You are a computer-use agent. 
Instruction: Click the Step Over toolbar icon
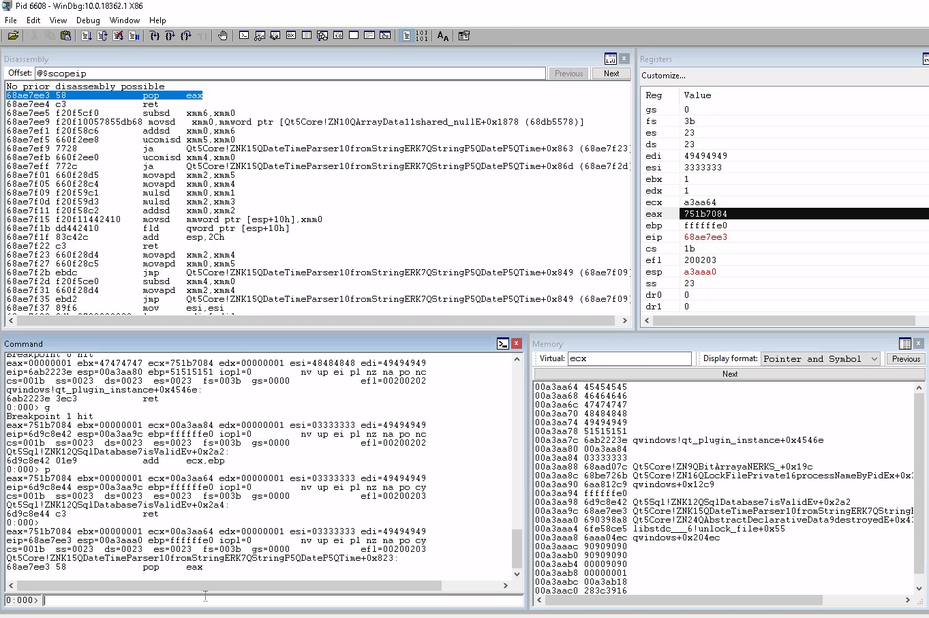(170, 35)
